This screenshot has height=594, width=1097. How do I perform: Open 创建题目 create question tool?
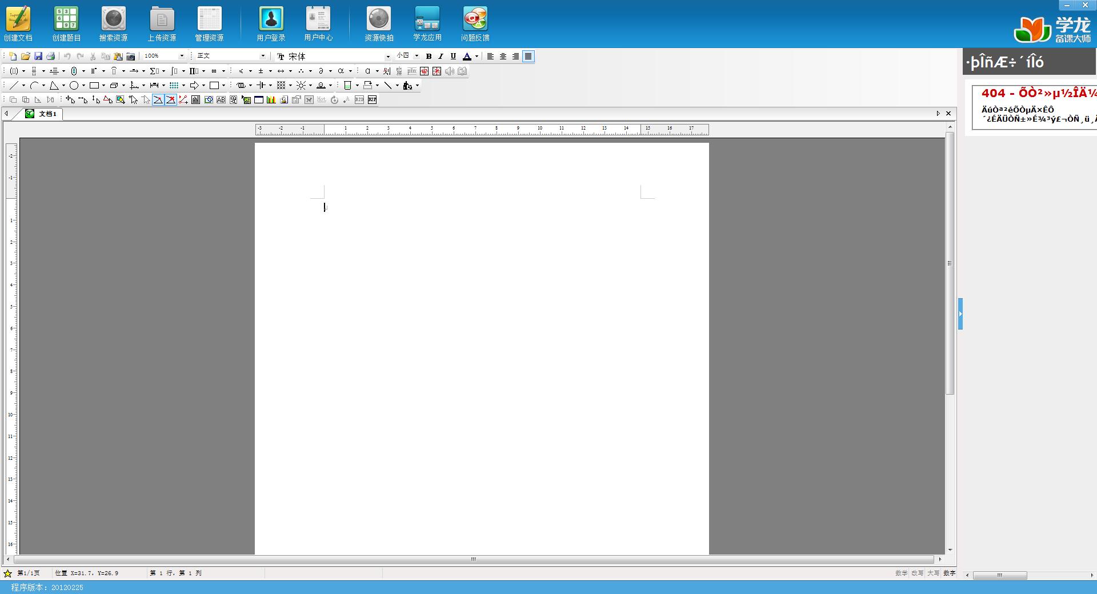point(66,23)
